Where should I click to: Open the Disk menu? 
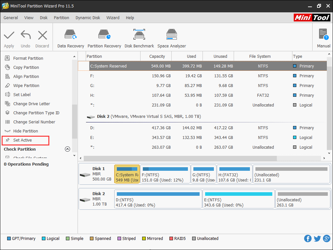point(44,18)
